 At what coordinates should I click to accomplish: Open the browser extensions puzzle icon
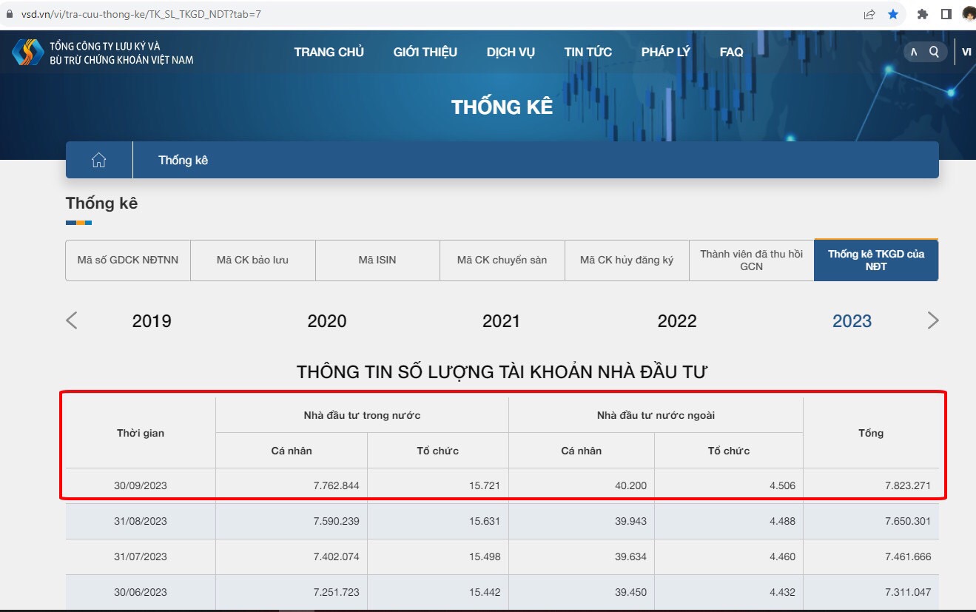922,14
